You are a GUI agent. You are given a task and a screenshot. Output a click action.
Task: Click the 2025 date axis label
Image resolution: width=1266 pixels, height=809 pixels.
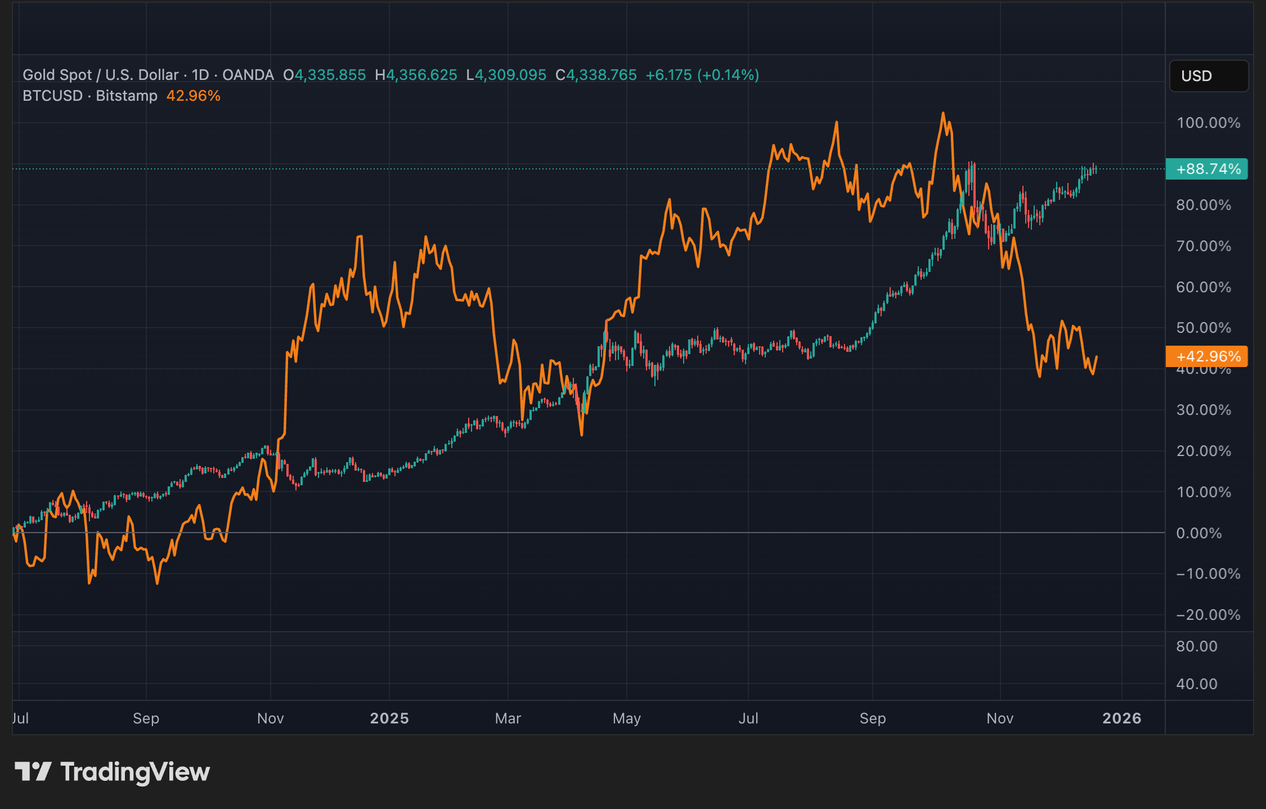[389, 718]
